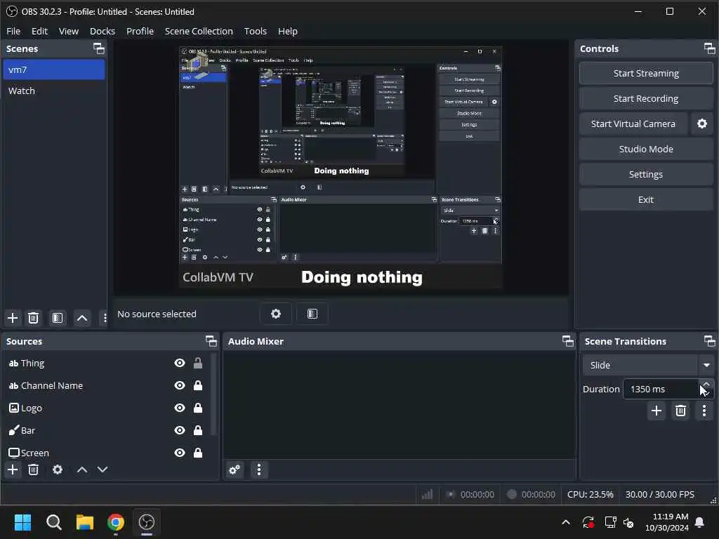Toggle visibility of Thing source
This screenshot has width=719, height=539.
click(x=180, y=363)
